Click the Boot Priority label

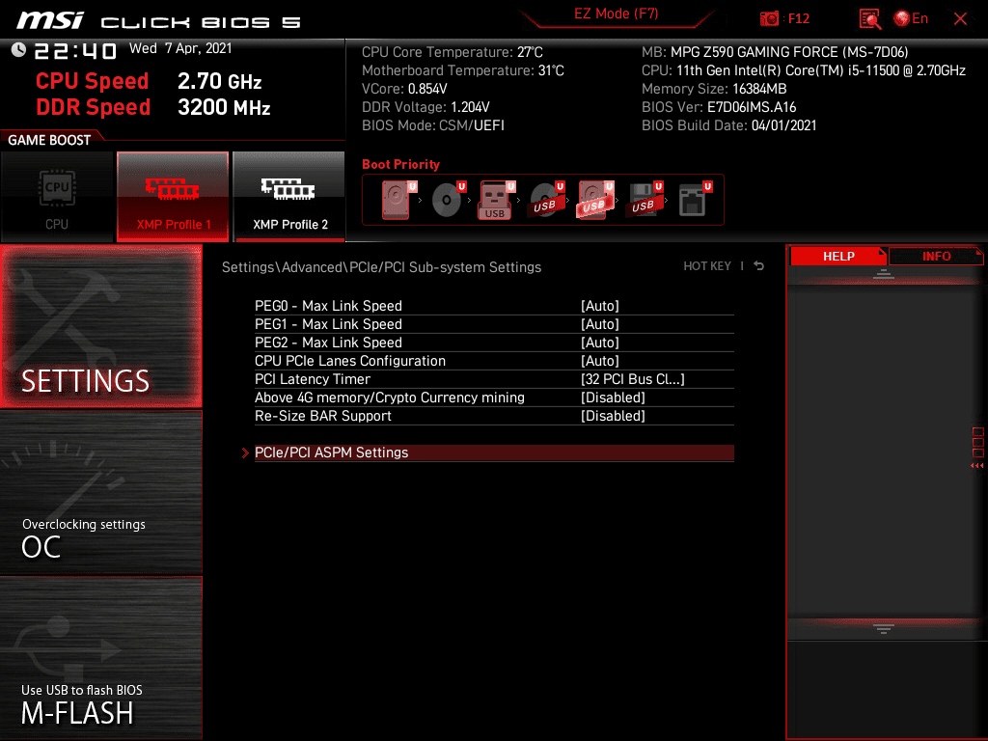coord(400,164)
